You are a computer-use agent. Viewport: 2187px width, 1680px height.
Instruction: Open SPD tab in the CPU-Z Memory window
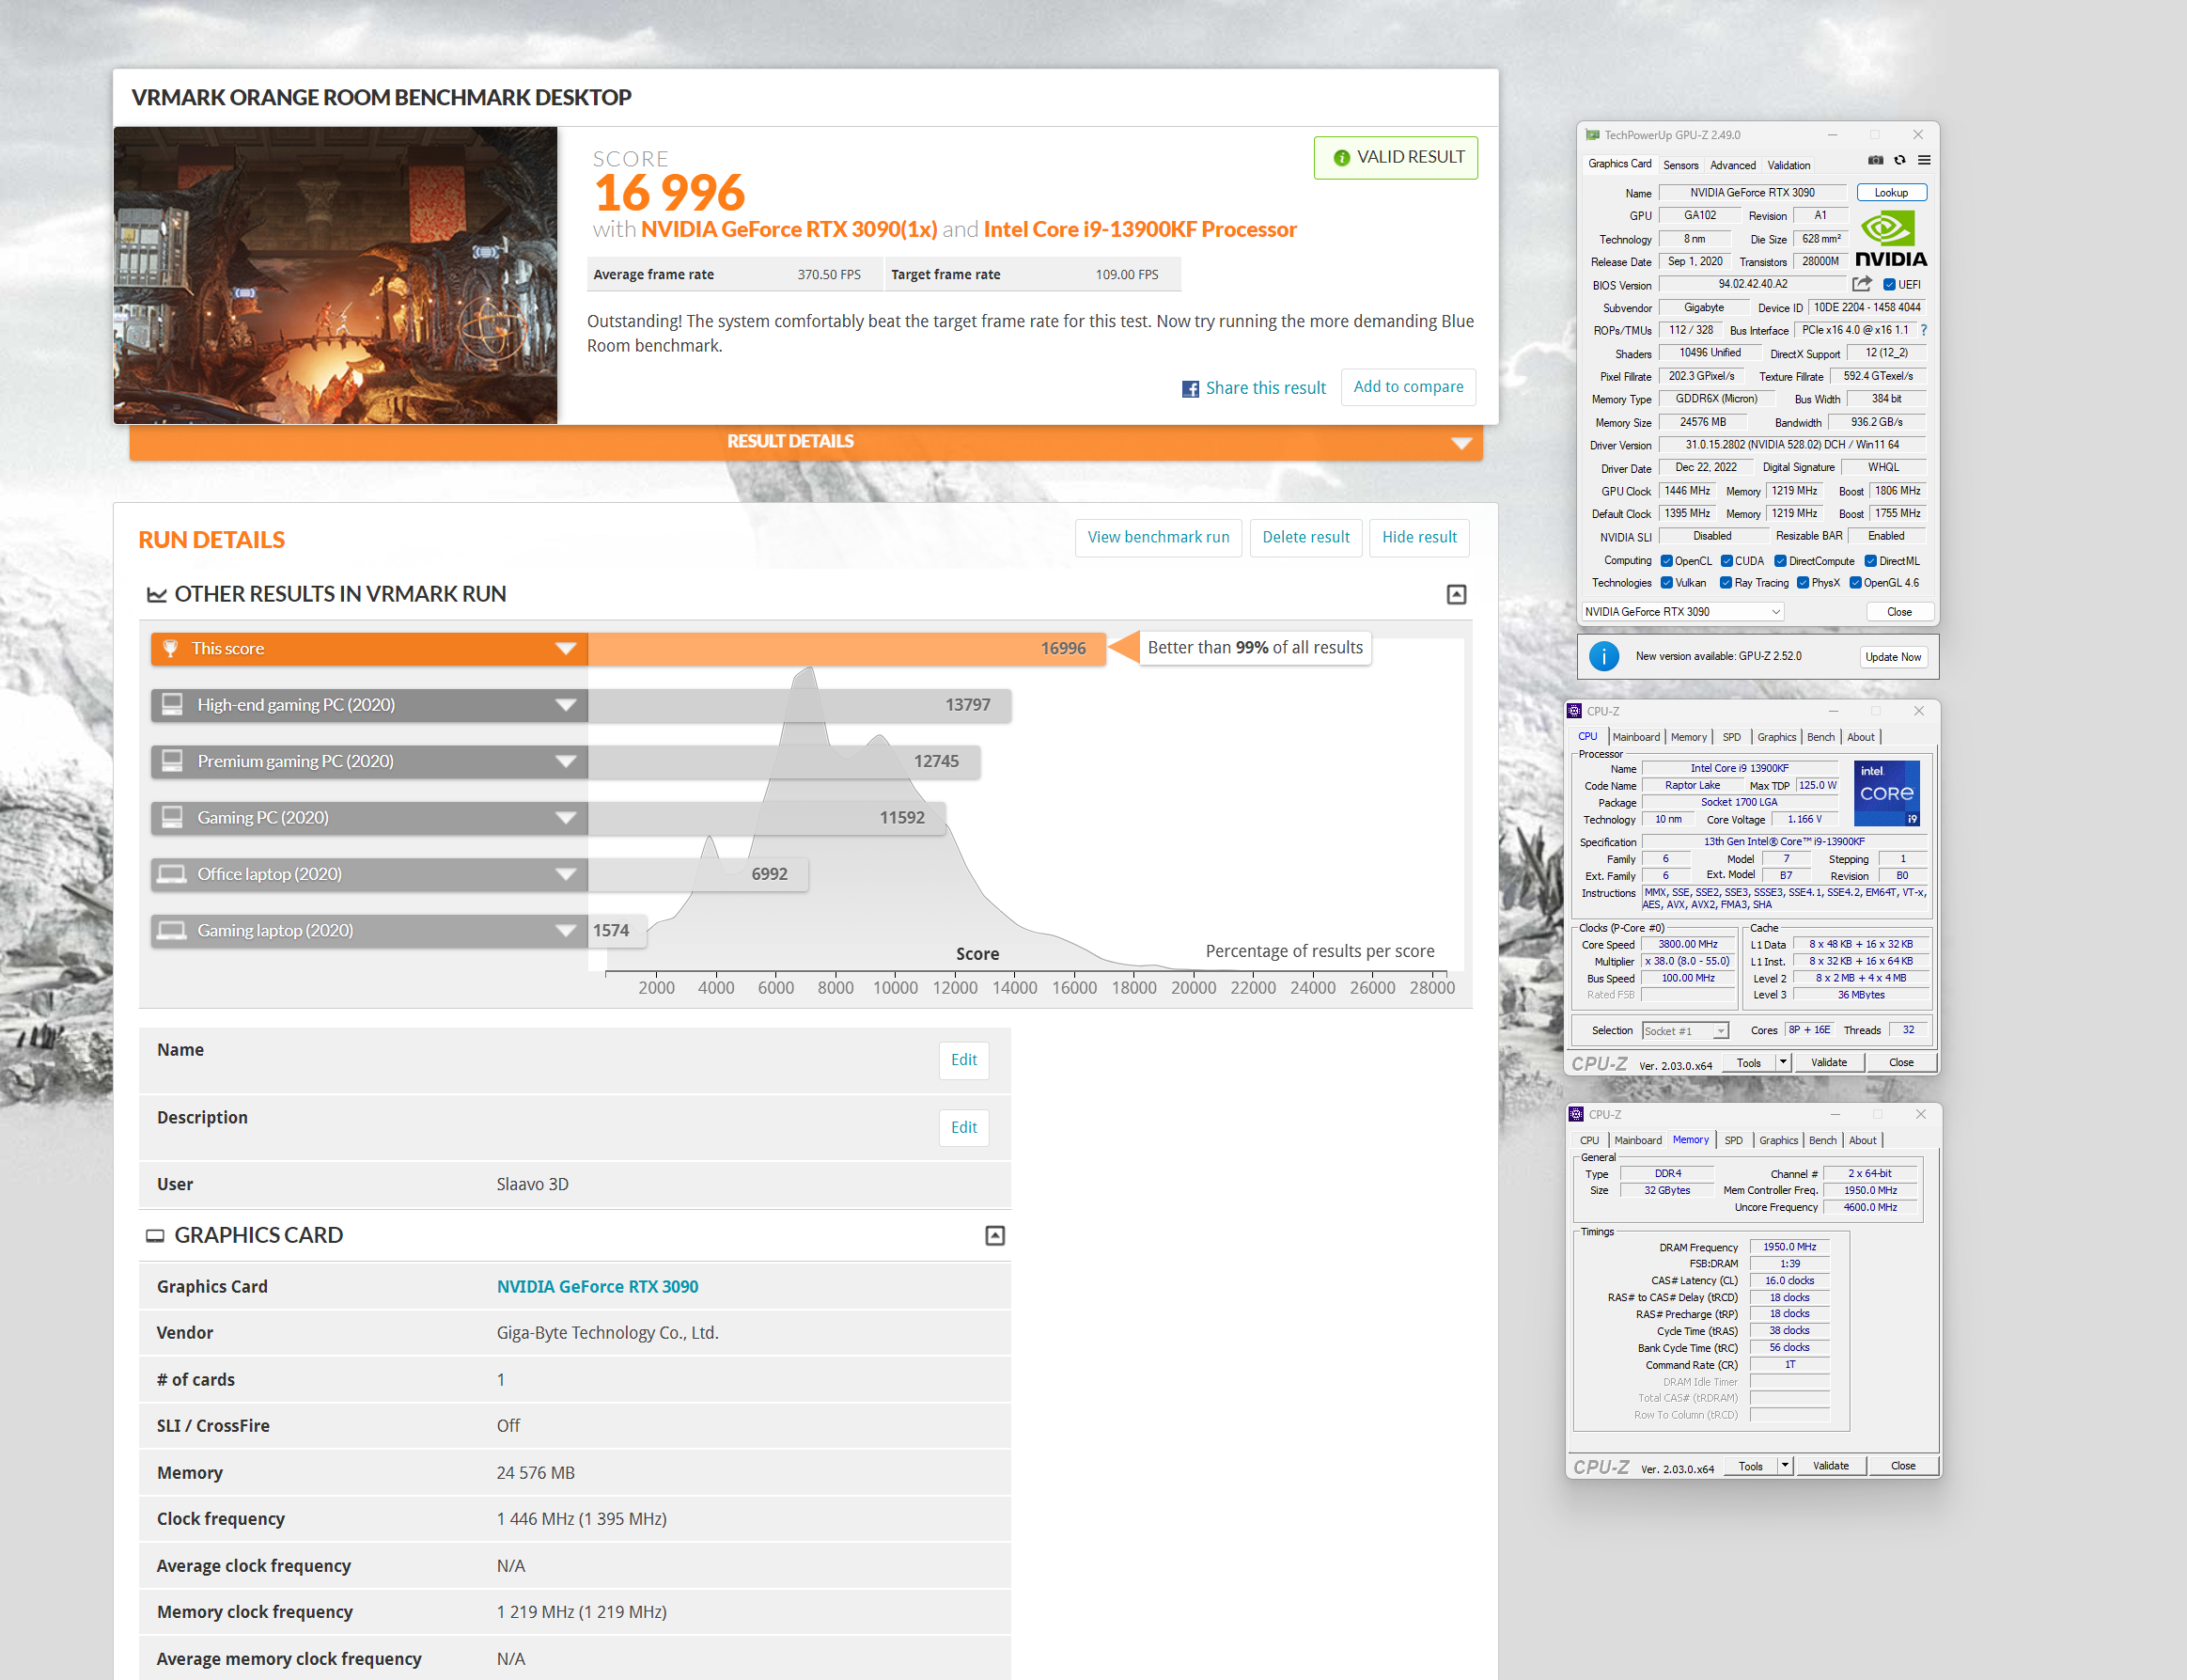(x=1733, y=1140)
